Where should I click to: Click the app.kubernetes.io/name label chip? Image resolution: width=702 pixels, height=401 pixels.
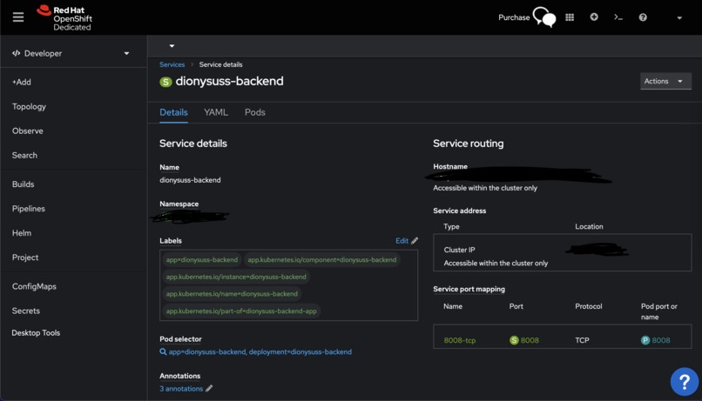[232, 294]
